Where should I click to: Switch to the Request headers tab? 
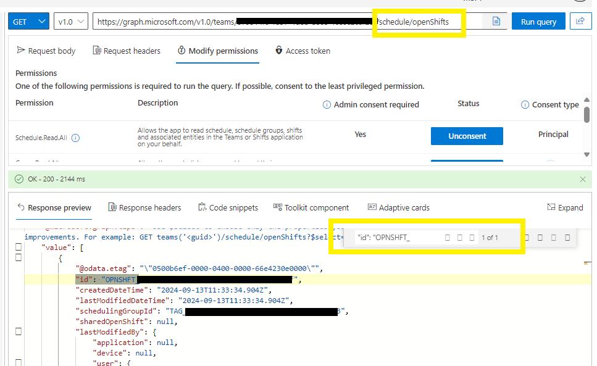(x=127, y=51)
